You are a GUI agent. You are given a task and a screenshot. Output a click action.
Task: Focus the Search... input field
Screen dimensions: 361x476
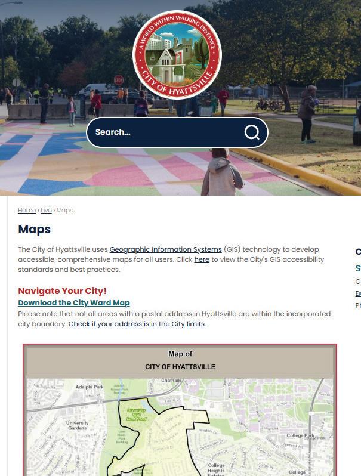pos(167,132)
